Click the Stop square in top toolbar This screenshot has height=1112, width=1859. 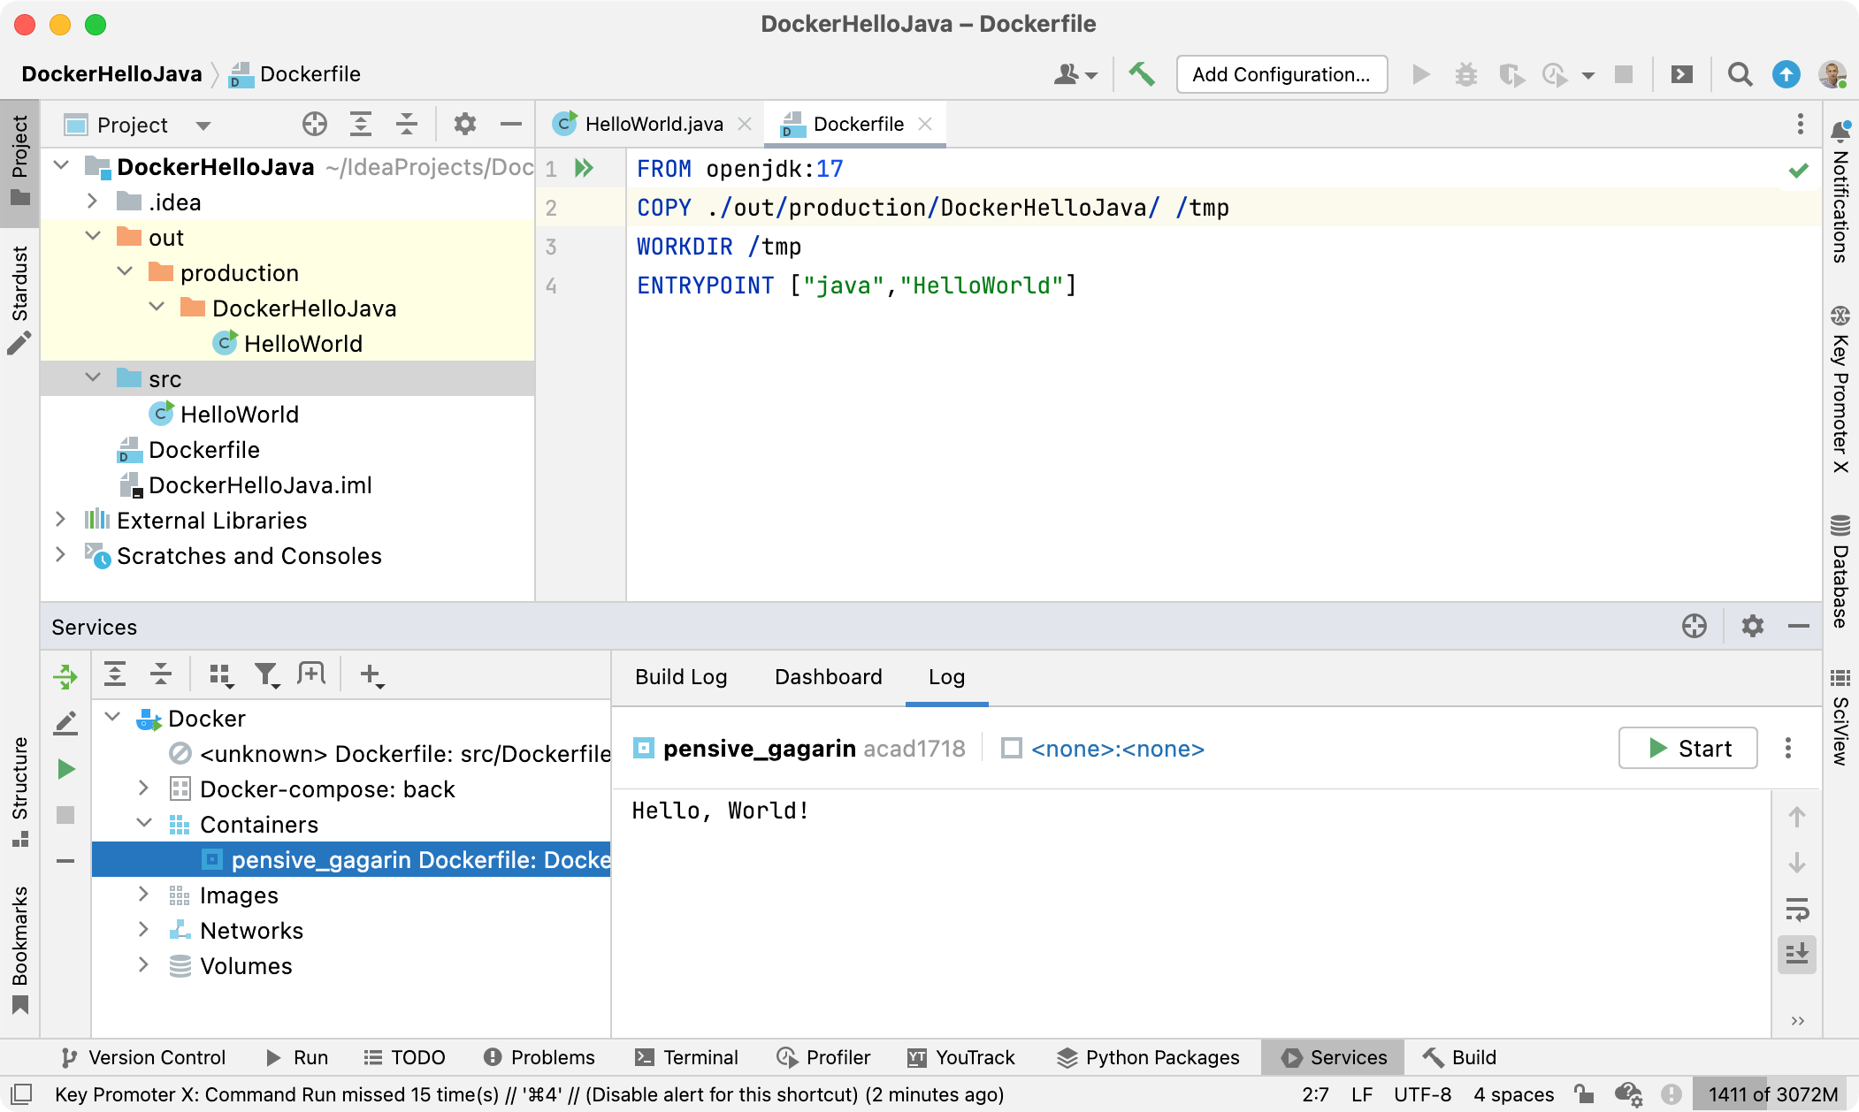[1624, 74]
